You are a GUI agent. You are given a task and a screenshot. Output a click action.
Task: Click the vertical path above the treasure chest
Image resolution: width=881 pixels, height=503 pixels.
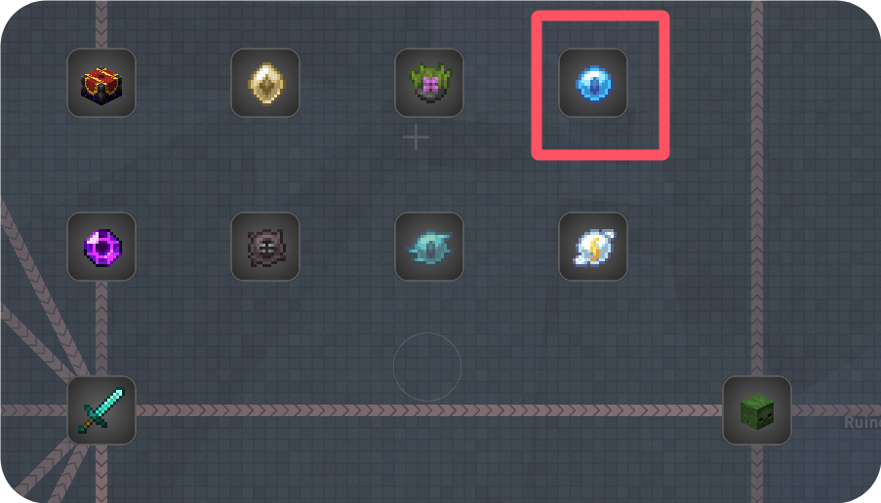tap(101, 24)
